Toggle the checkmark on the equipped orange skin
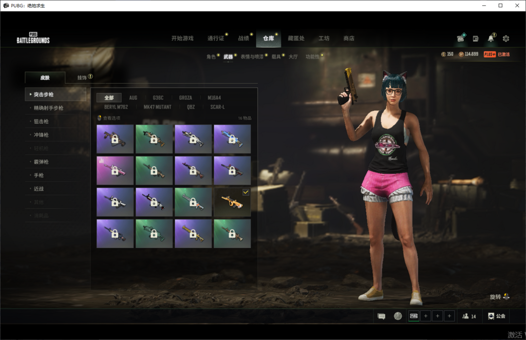The image size is (526, 340). [x=246, y=192]
